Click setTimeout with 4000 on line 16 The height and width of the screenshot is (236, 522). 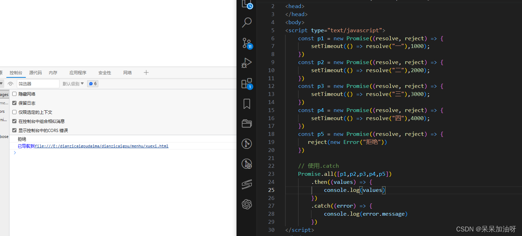pyautogui.click(x=370, y=118)
